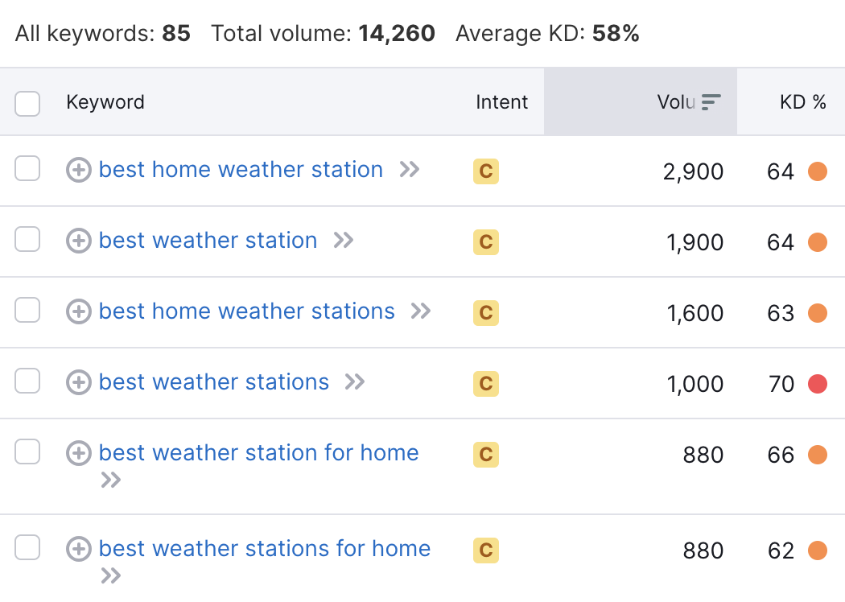The width and height of the screenshot is (845, 602).
Task: Expand double chevron after 'best weather station'
Action: tap(344, 241)
